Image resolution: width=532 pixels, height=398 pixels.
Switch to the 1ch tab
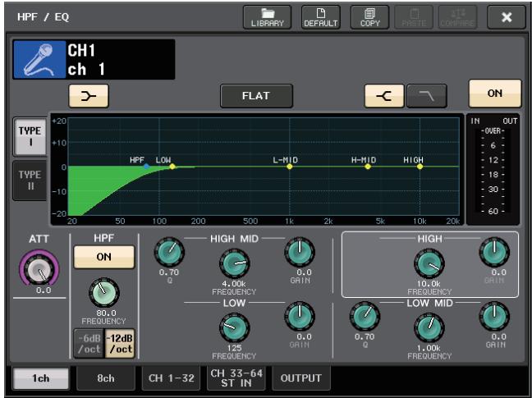[x=41, y=378]
